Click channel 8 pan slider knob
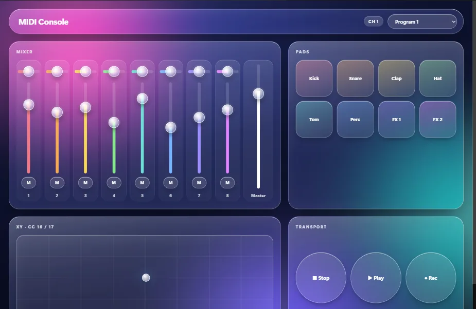The height and width of the screenshot is (309, 476). 227,71
